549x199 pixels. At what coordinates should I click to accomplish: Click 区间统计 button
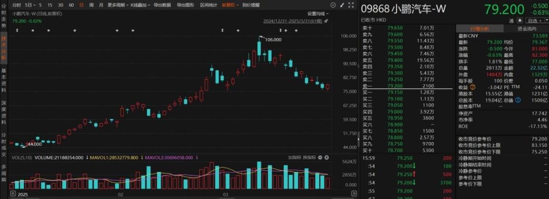(x=208, y=5)
